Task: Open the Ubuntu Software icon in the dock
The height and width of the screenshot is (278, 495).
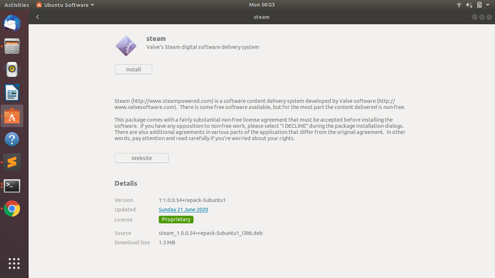Action: pos(12,116)
